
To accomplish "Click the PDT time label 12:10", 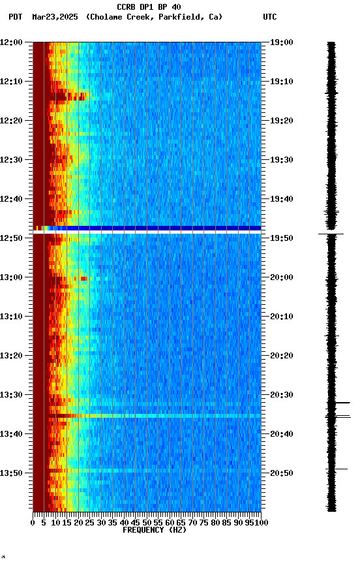I will coord(11,82).
